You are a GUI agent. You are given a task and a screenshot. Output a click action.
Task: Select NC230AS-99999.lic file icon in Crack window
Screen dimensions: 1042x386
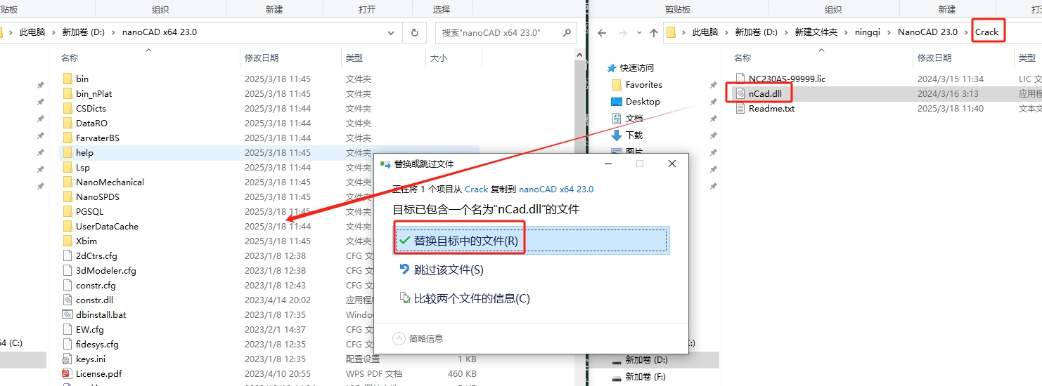pyautogui.click(x=740, y=79)
